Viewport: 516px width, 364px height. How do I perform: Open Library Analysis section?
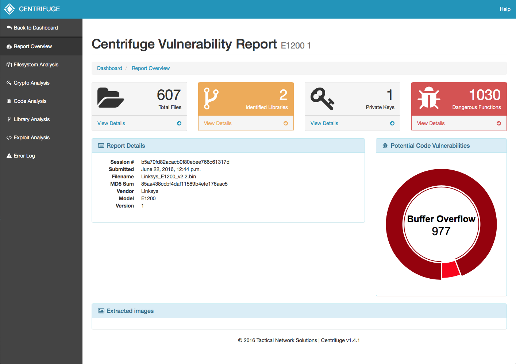tap(31, 119)
